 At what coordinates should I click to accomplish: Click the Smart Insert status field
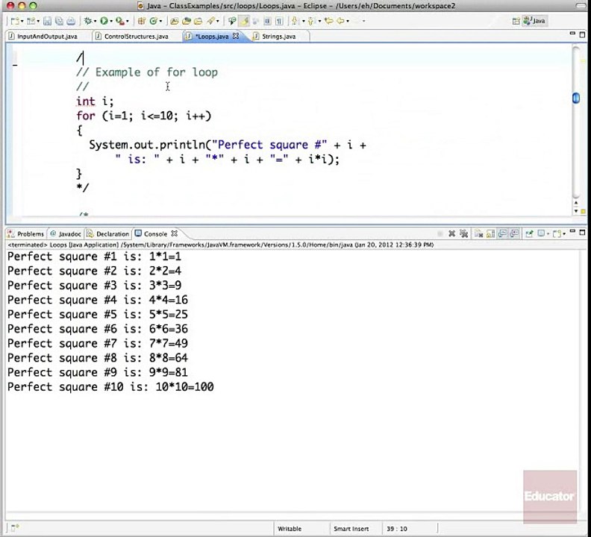point(351,529)
